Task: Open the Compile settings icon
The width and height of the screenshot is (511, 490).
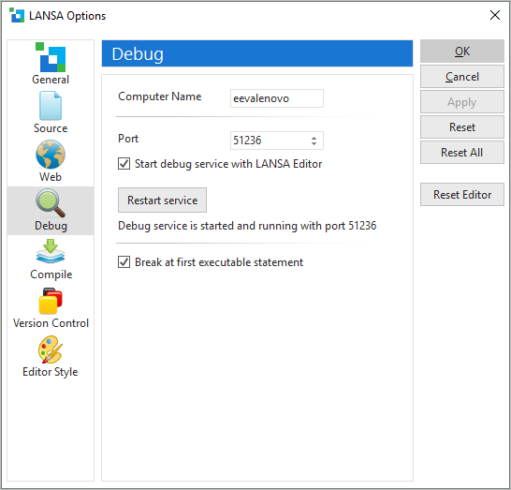Action: pos(51,251)
